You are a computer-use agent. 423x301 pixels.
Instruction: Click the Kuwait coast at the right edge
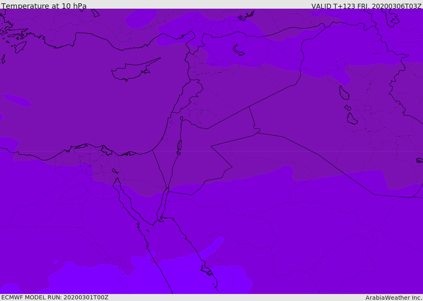[x=419, y=160]
